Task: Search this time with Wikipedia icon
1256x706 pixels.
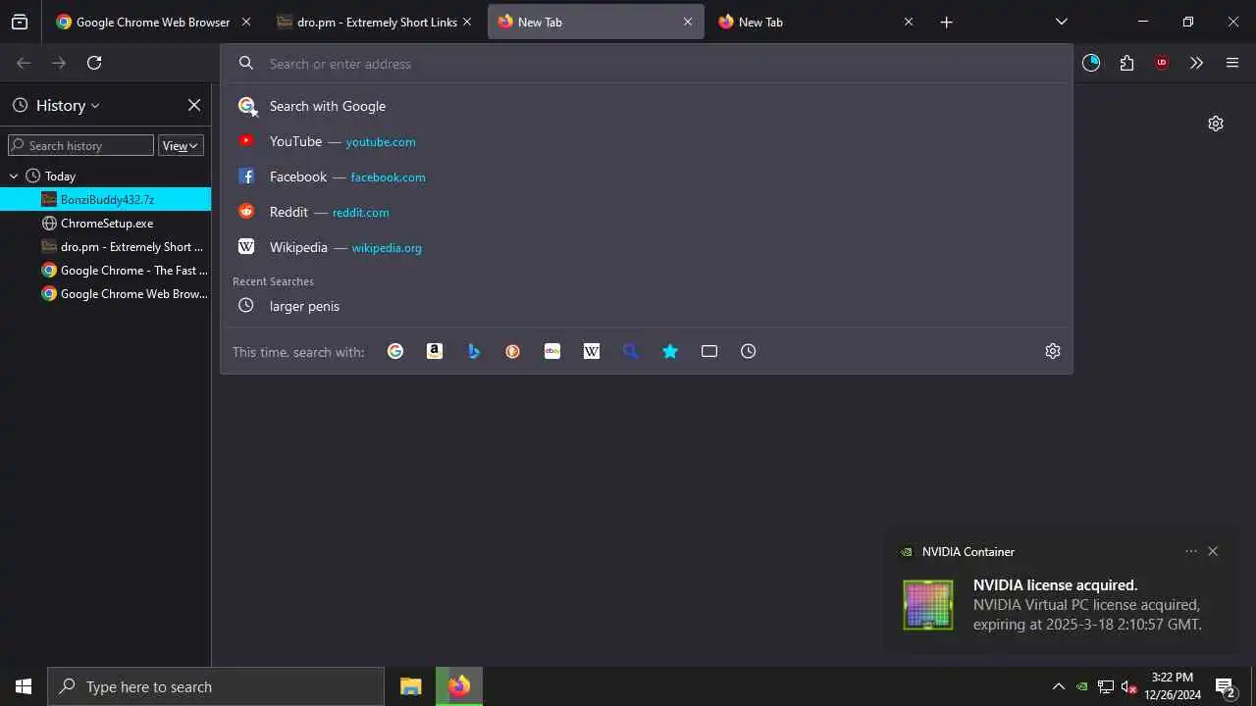Action: pyautogui.click(x=592, y=351)
